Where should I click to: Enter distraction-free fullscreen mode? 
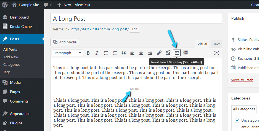click(217, 53)
